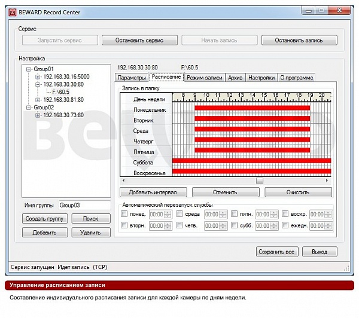Viewport: 359px width, 318px height.
Task: Collapse the Group01 tree node
Action: coord(29,69)
